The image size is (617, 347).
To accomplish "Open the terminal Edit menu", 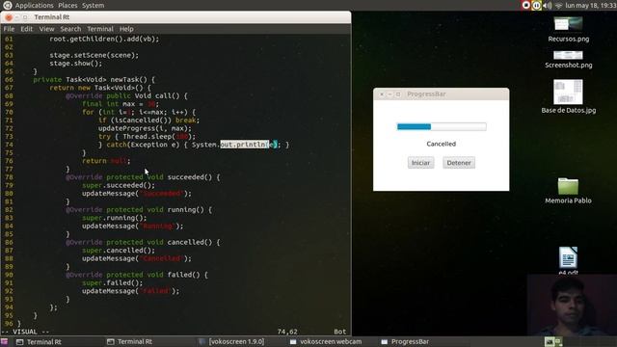I will coord(26,29).
